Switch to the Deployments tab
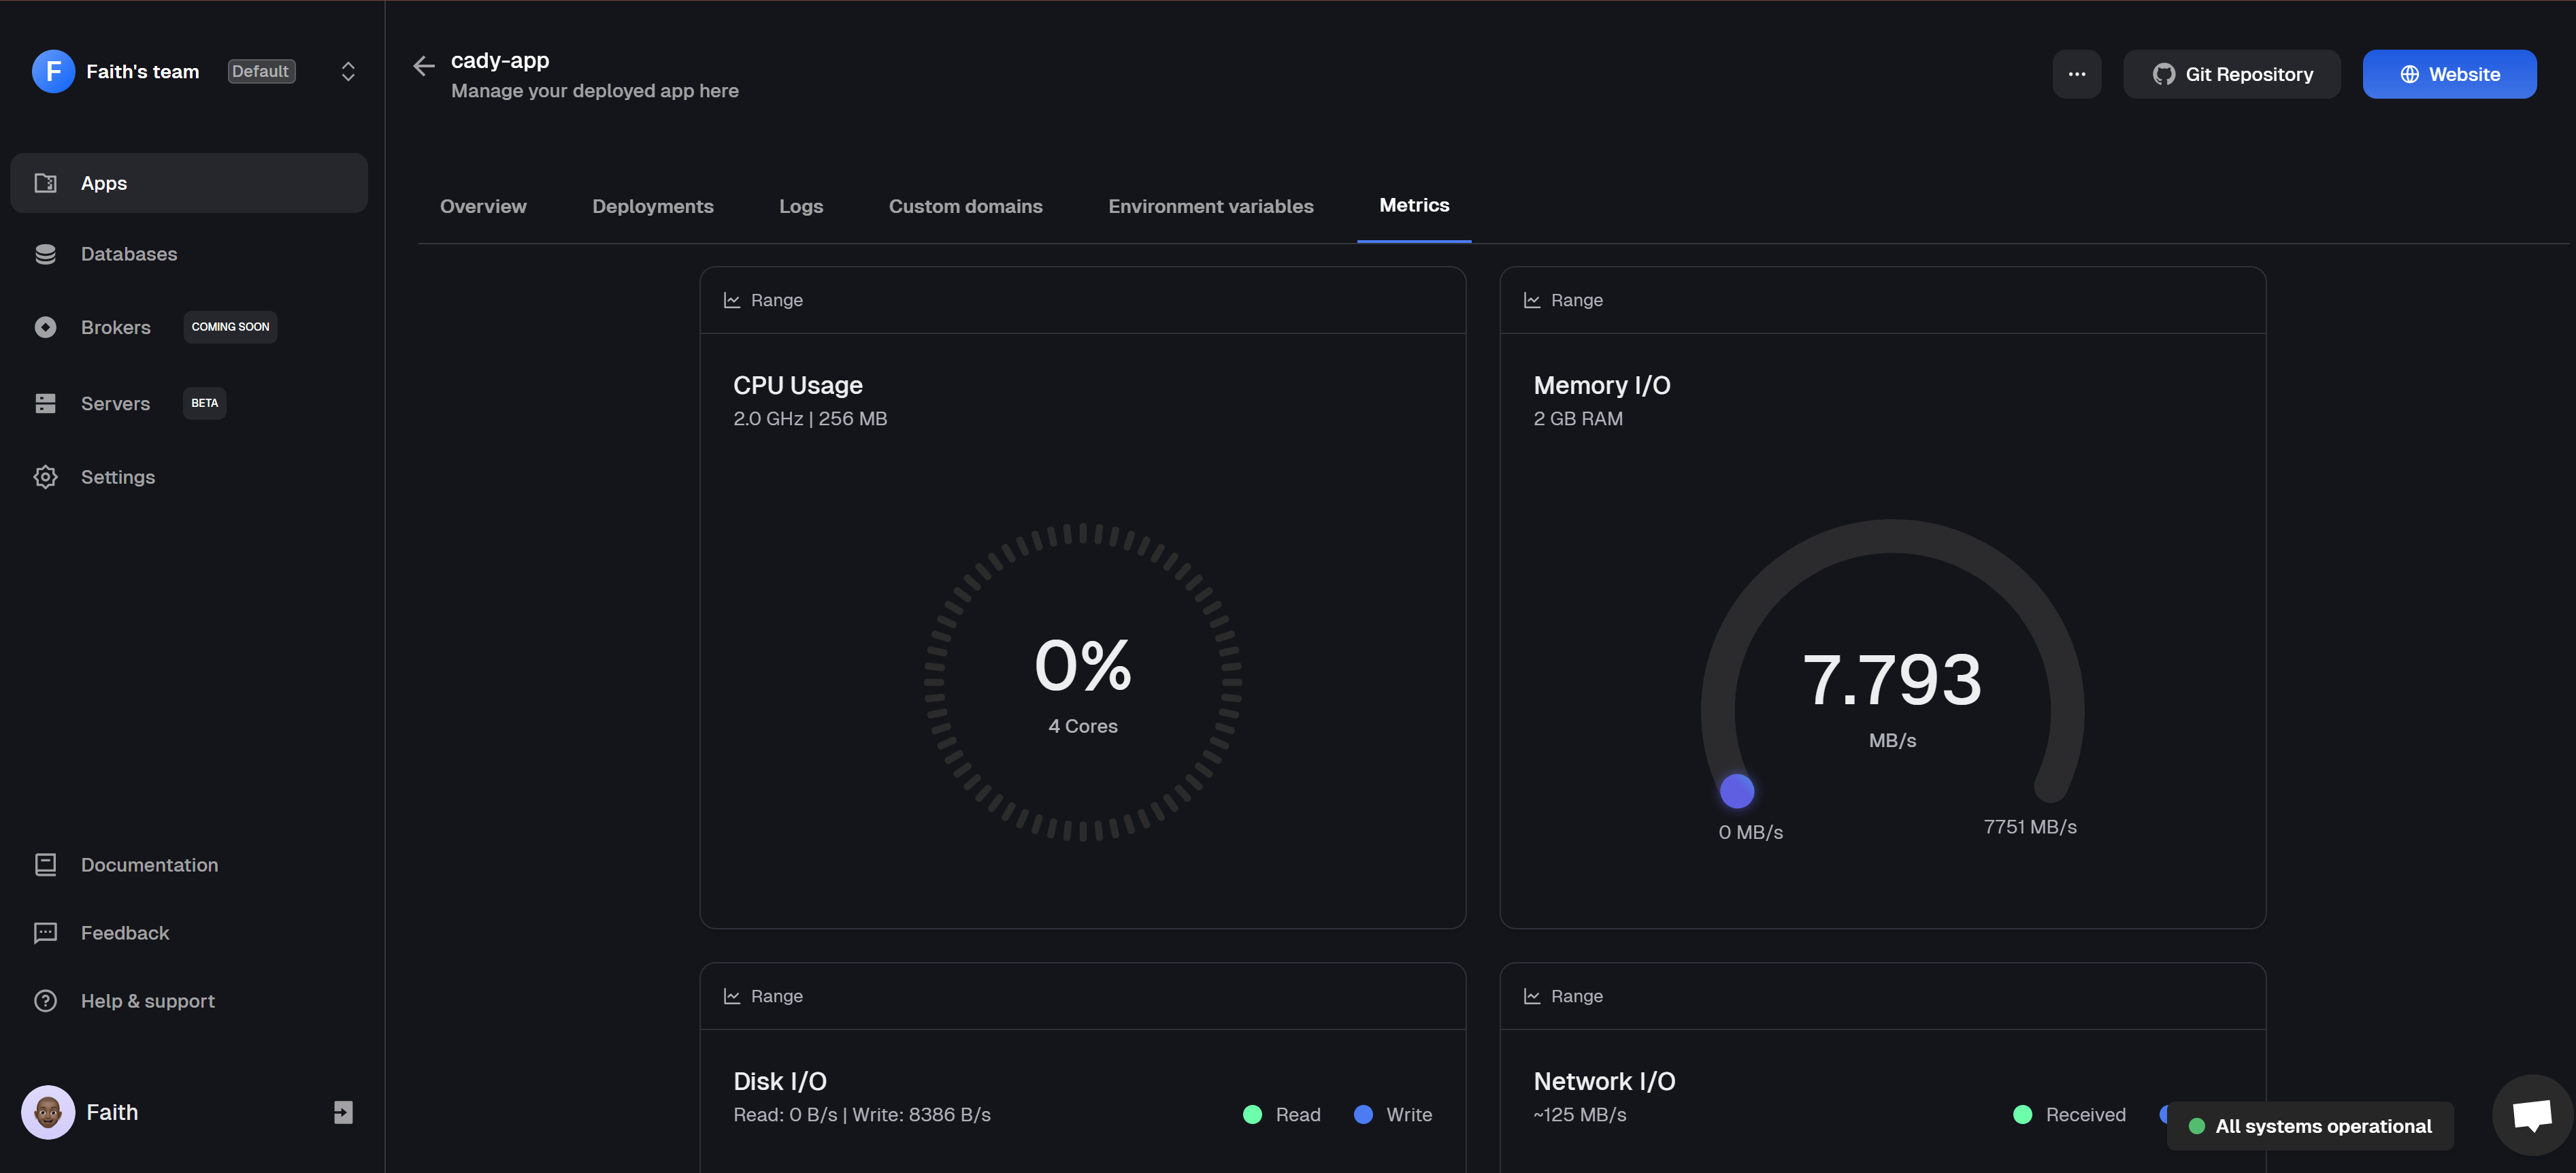 [x=652, y=206]
